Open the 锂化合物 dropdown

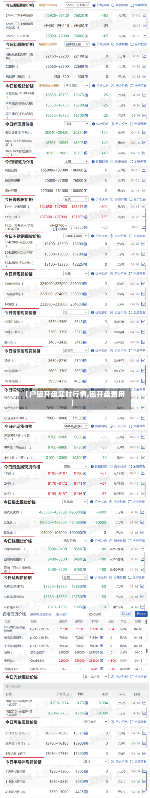(102, 614)
